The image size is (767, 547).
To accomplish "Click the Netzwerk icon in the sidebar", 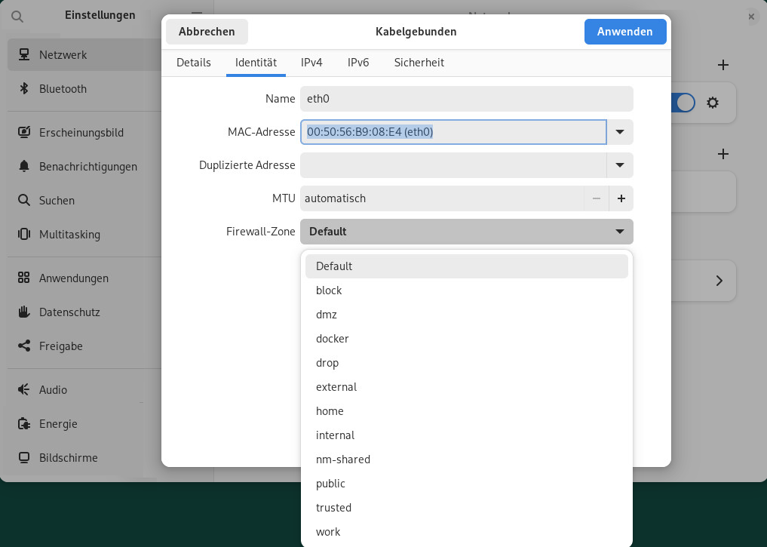I will (24, 55).
